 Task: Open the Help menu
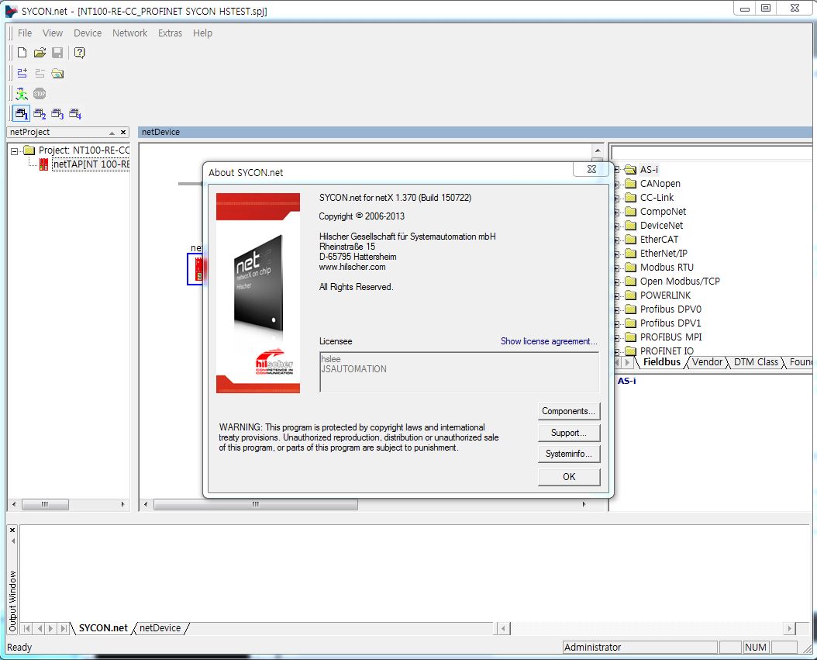[x=202, y=33]
